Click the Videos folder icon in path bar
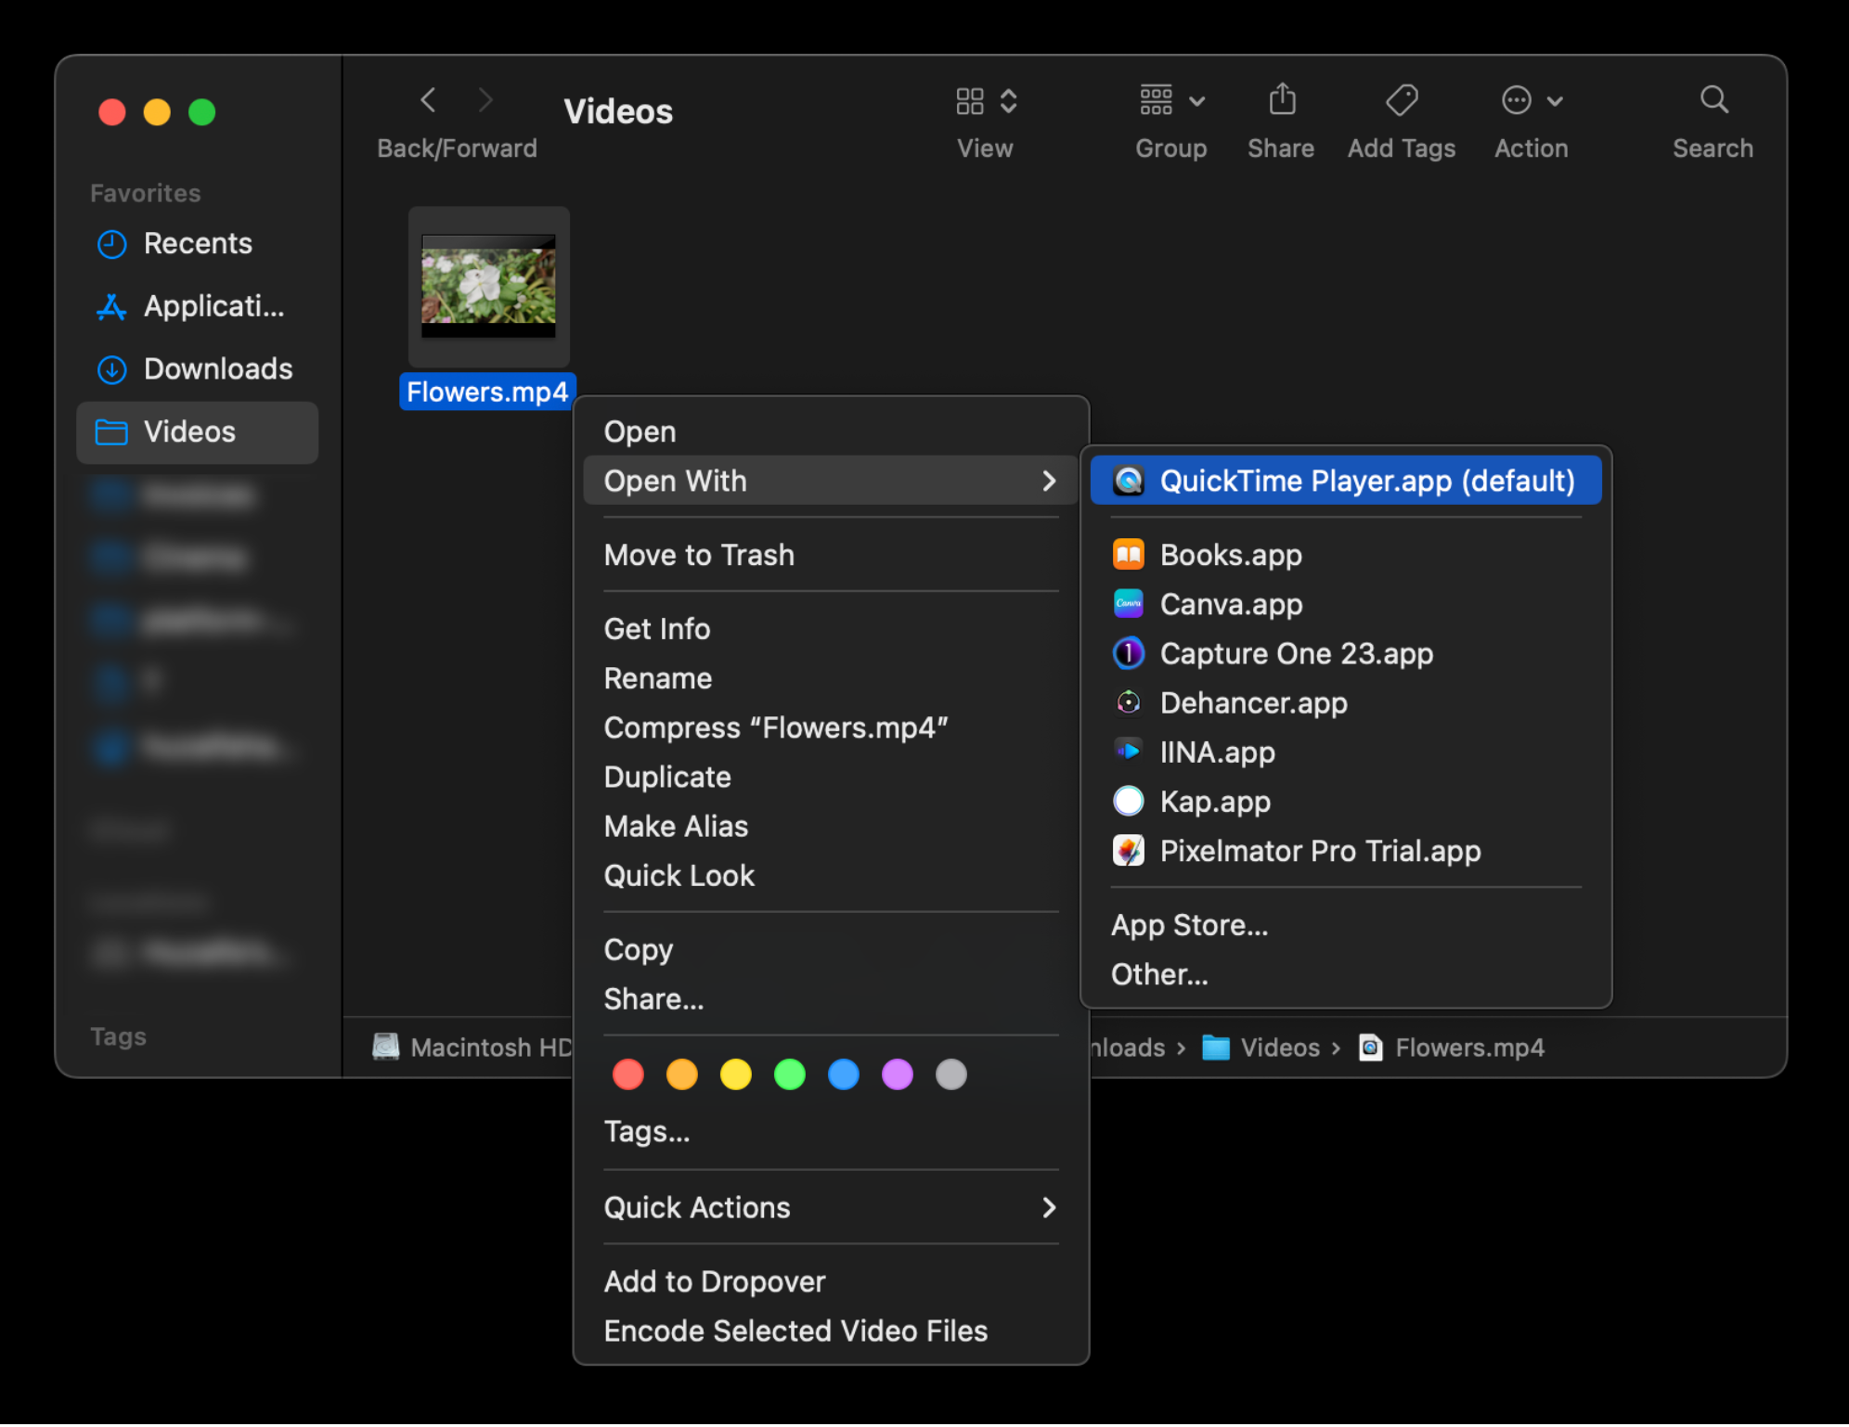This screenshot has height=1427, width=1849. pos(1216,1048)
